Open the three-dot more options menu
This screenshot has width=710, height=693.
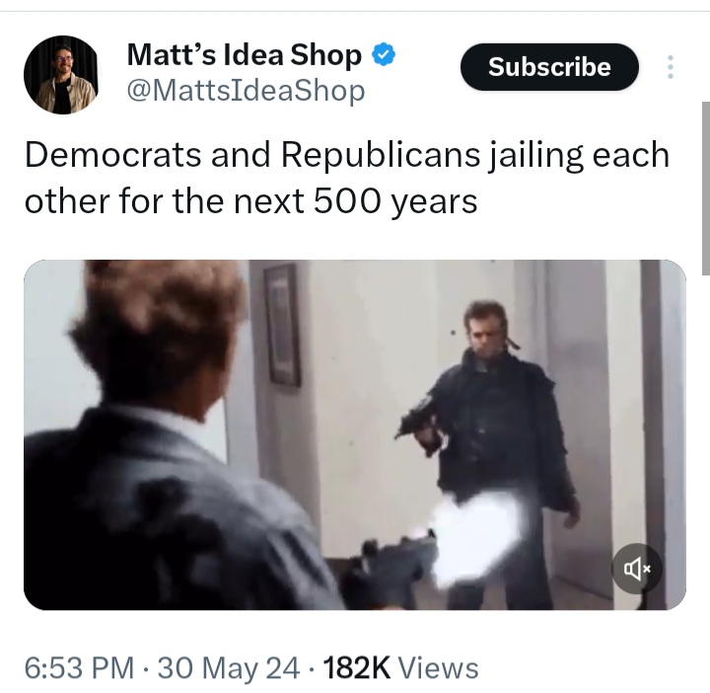coord(671,67)
